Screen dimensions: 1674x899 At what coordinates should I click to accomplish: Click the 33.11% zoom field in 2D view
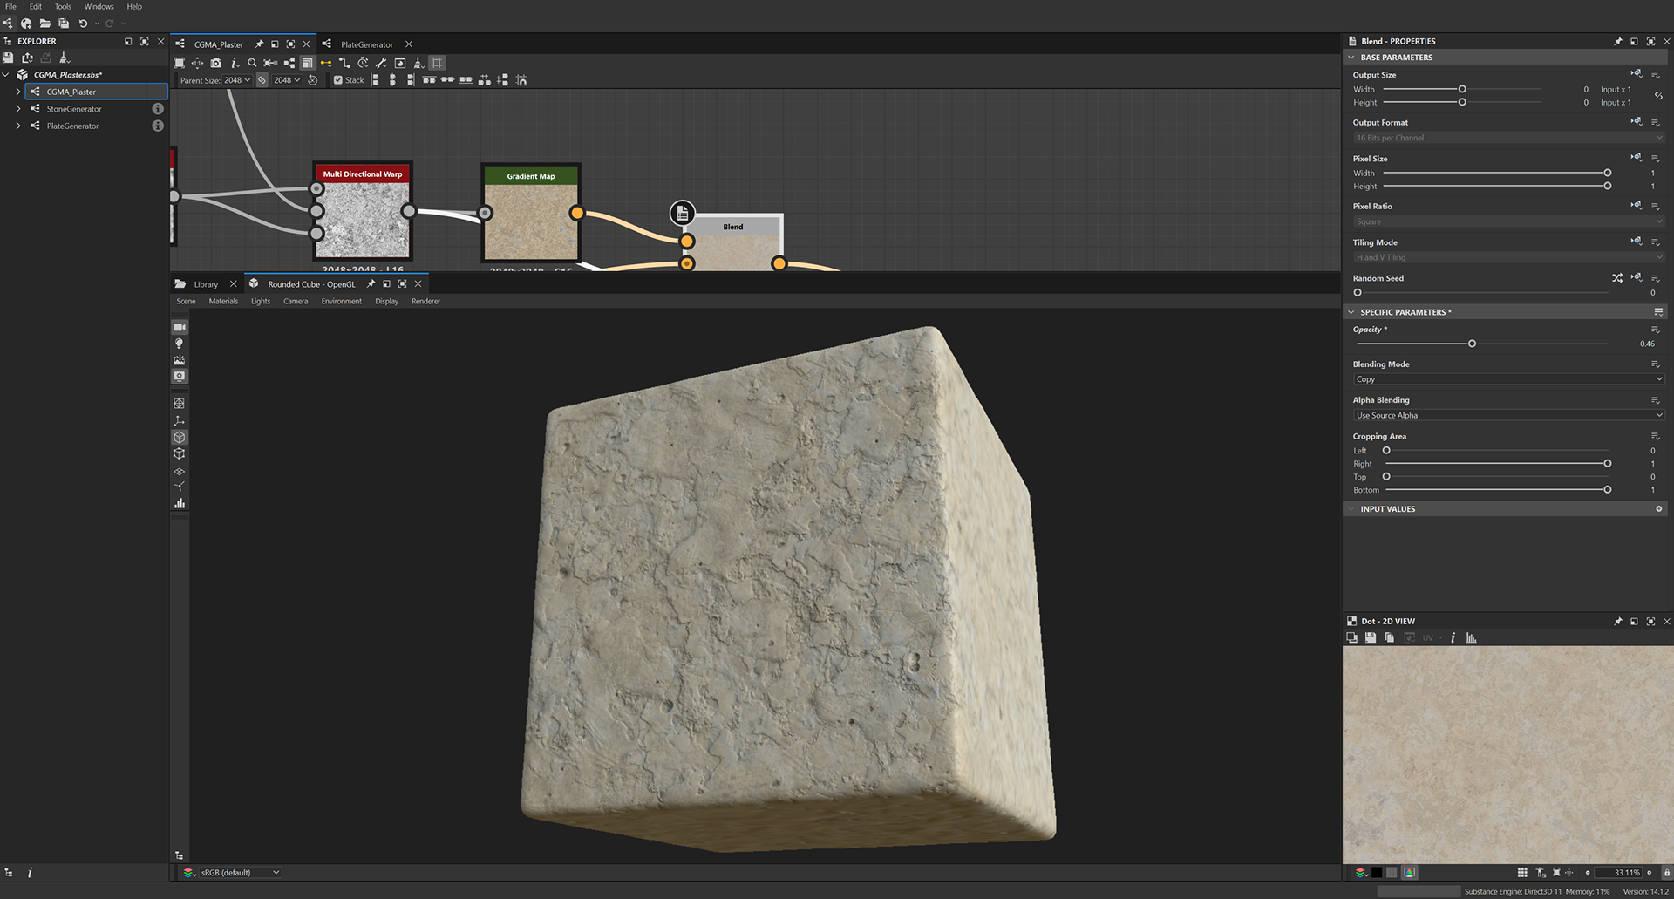[1620, 872]
